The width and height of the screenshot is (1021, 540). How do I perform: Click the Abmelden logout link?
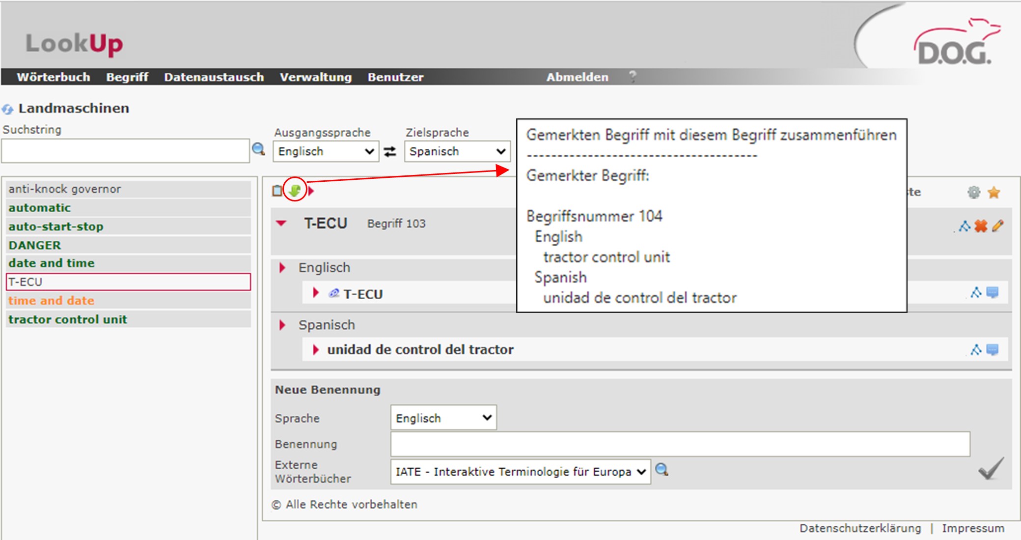point(577,77)
